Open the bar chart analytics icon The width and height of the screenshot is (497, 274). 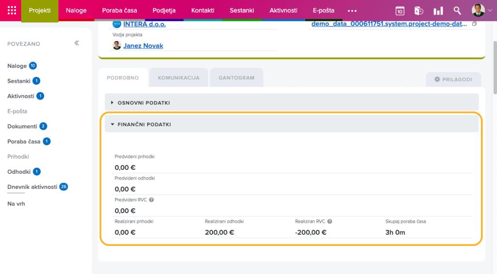tap(438, 11)
